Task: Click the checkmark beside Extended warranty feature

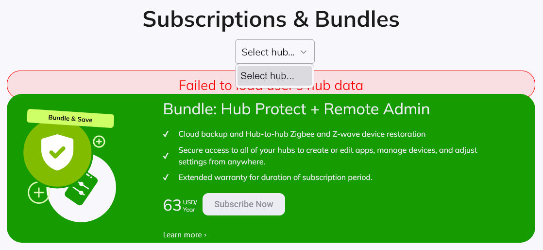Action: point(166,177)
